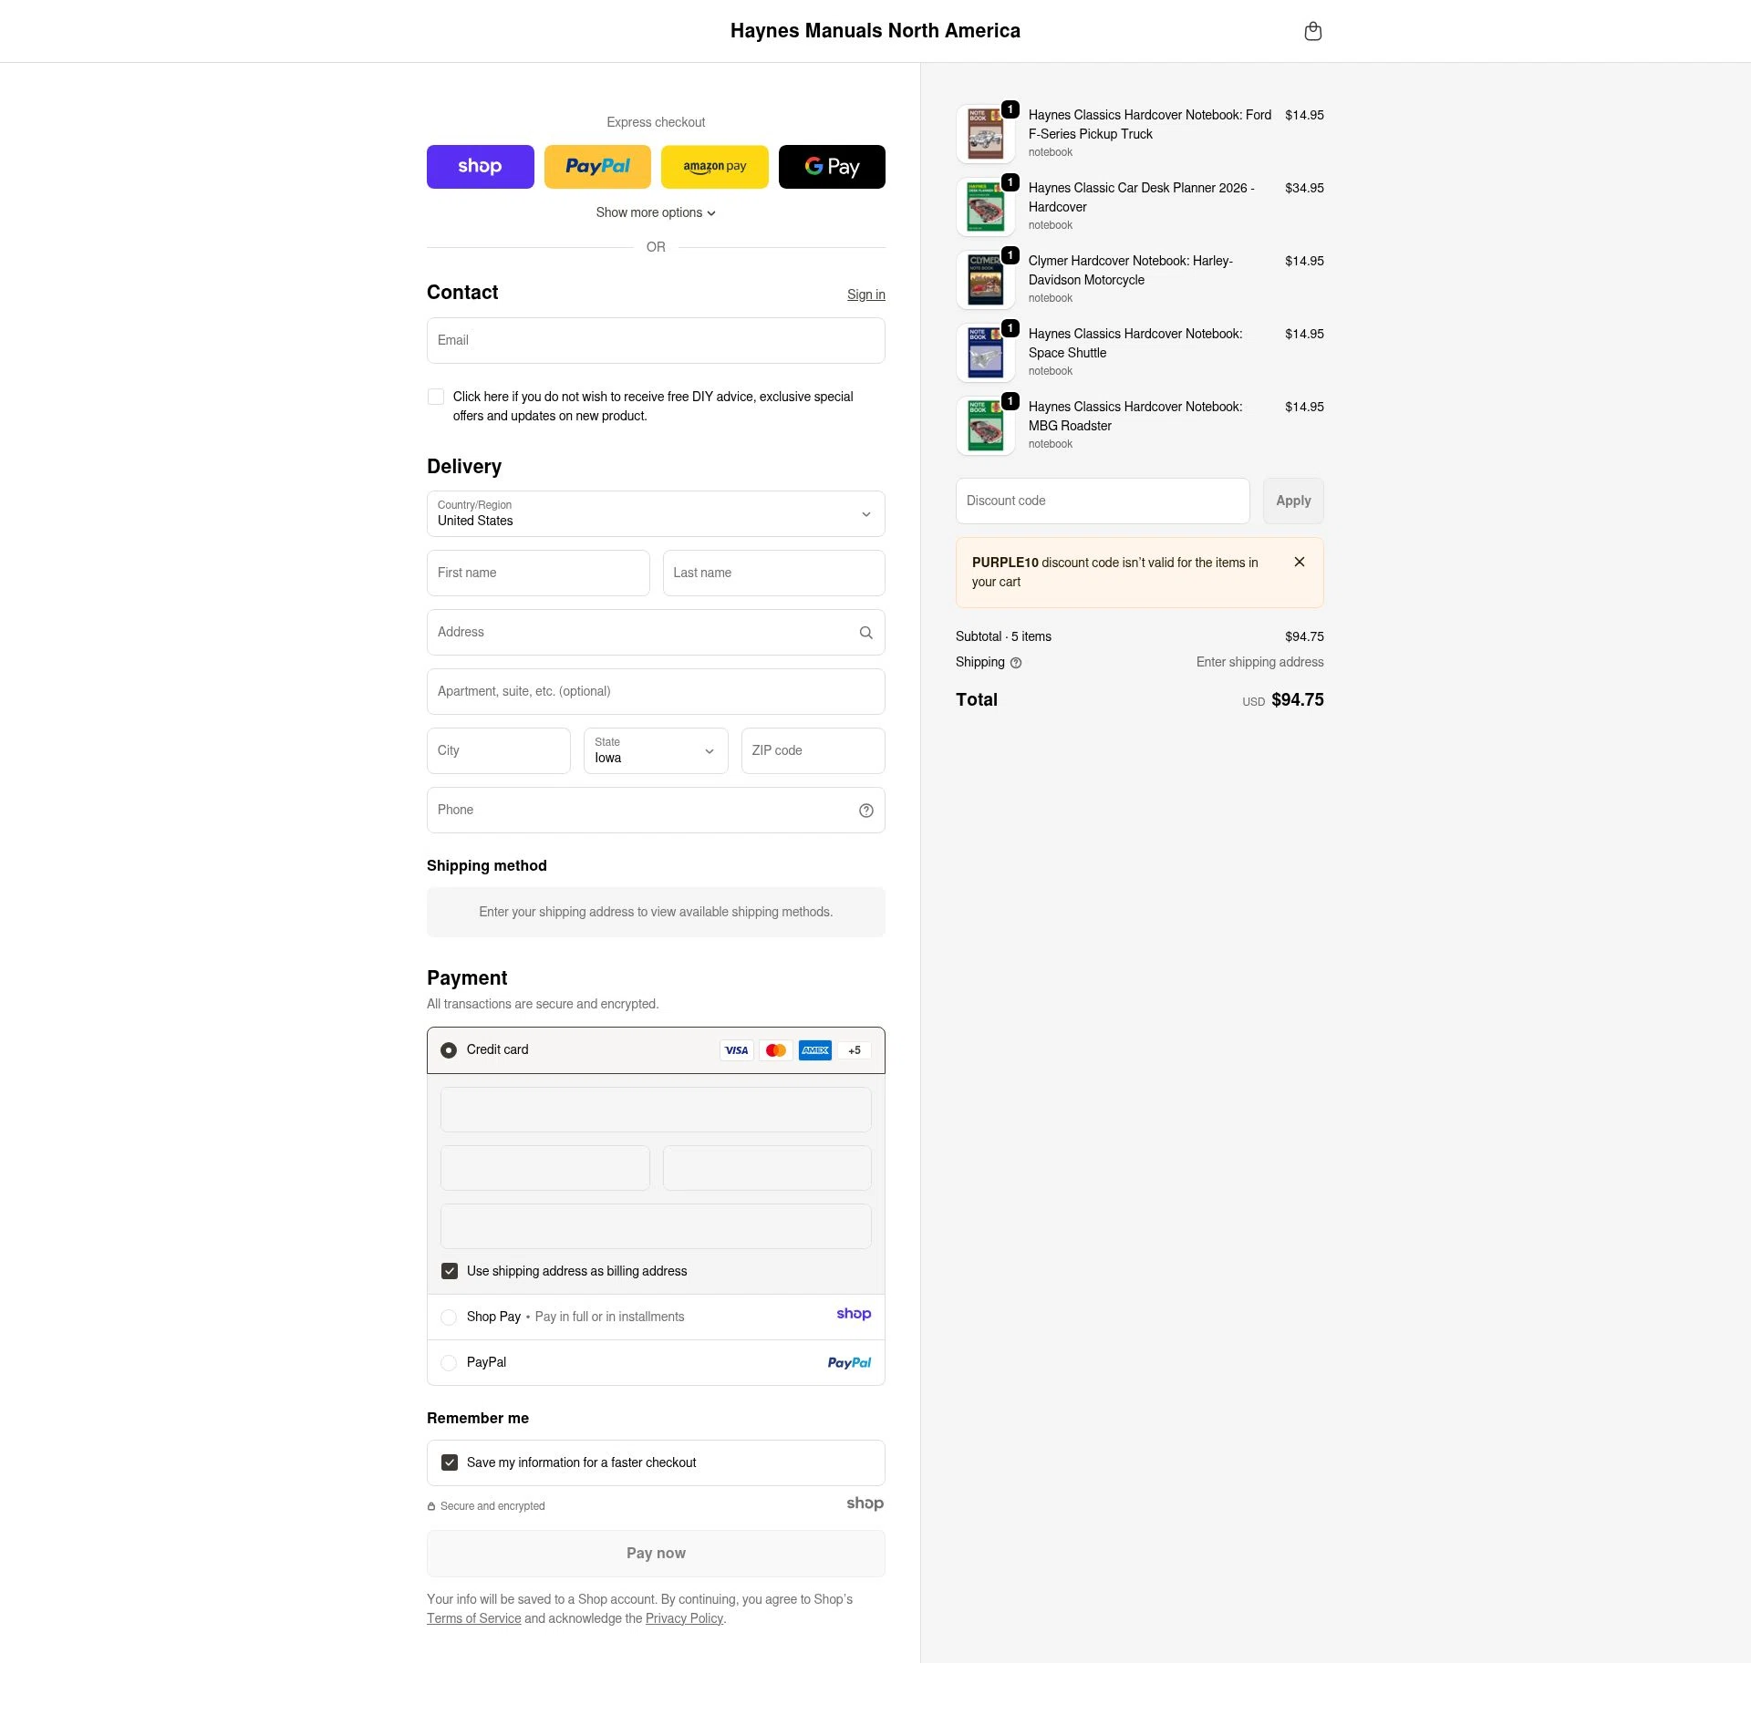Expand Show more options

tap(656, 212)
